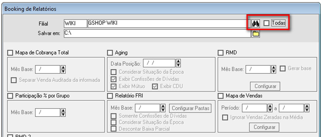
Task: Focus RMD Mês Base field
Action: pos(258,69)
